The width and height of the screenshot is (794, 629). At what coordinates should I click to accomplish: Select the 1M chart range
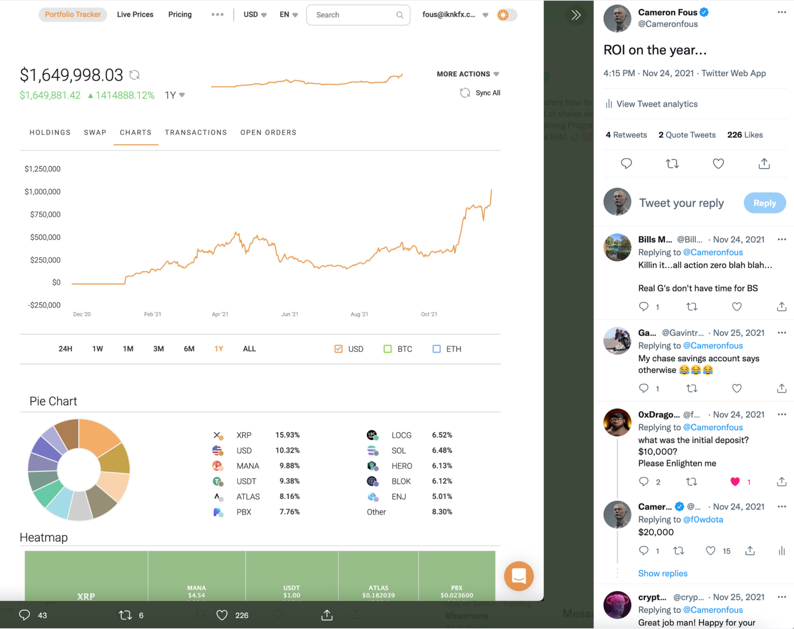[x=128, y=349]
